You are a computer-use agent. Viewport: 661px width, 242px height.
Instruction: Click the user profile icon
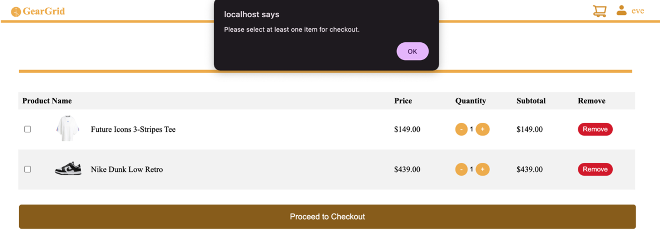click(x=621, y=11)
